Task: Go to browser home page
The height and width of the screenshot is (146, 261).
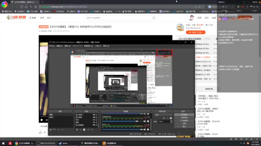Action: [26, 7]
